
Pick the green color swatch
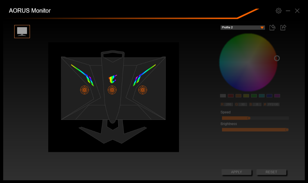[x=254, y=96]
